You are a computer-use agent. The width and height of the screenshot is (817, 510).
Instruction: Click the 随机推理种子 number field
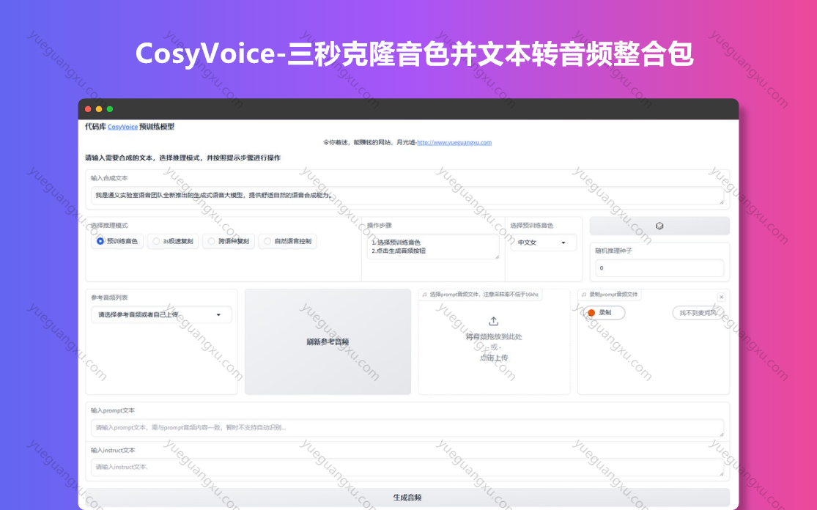pos(659,267)
